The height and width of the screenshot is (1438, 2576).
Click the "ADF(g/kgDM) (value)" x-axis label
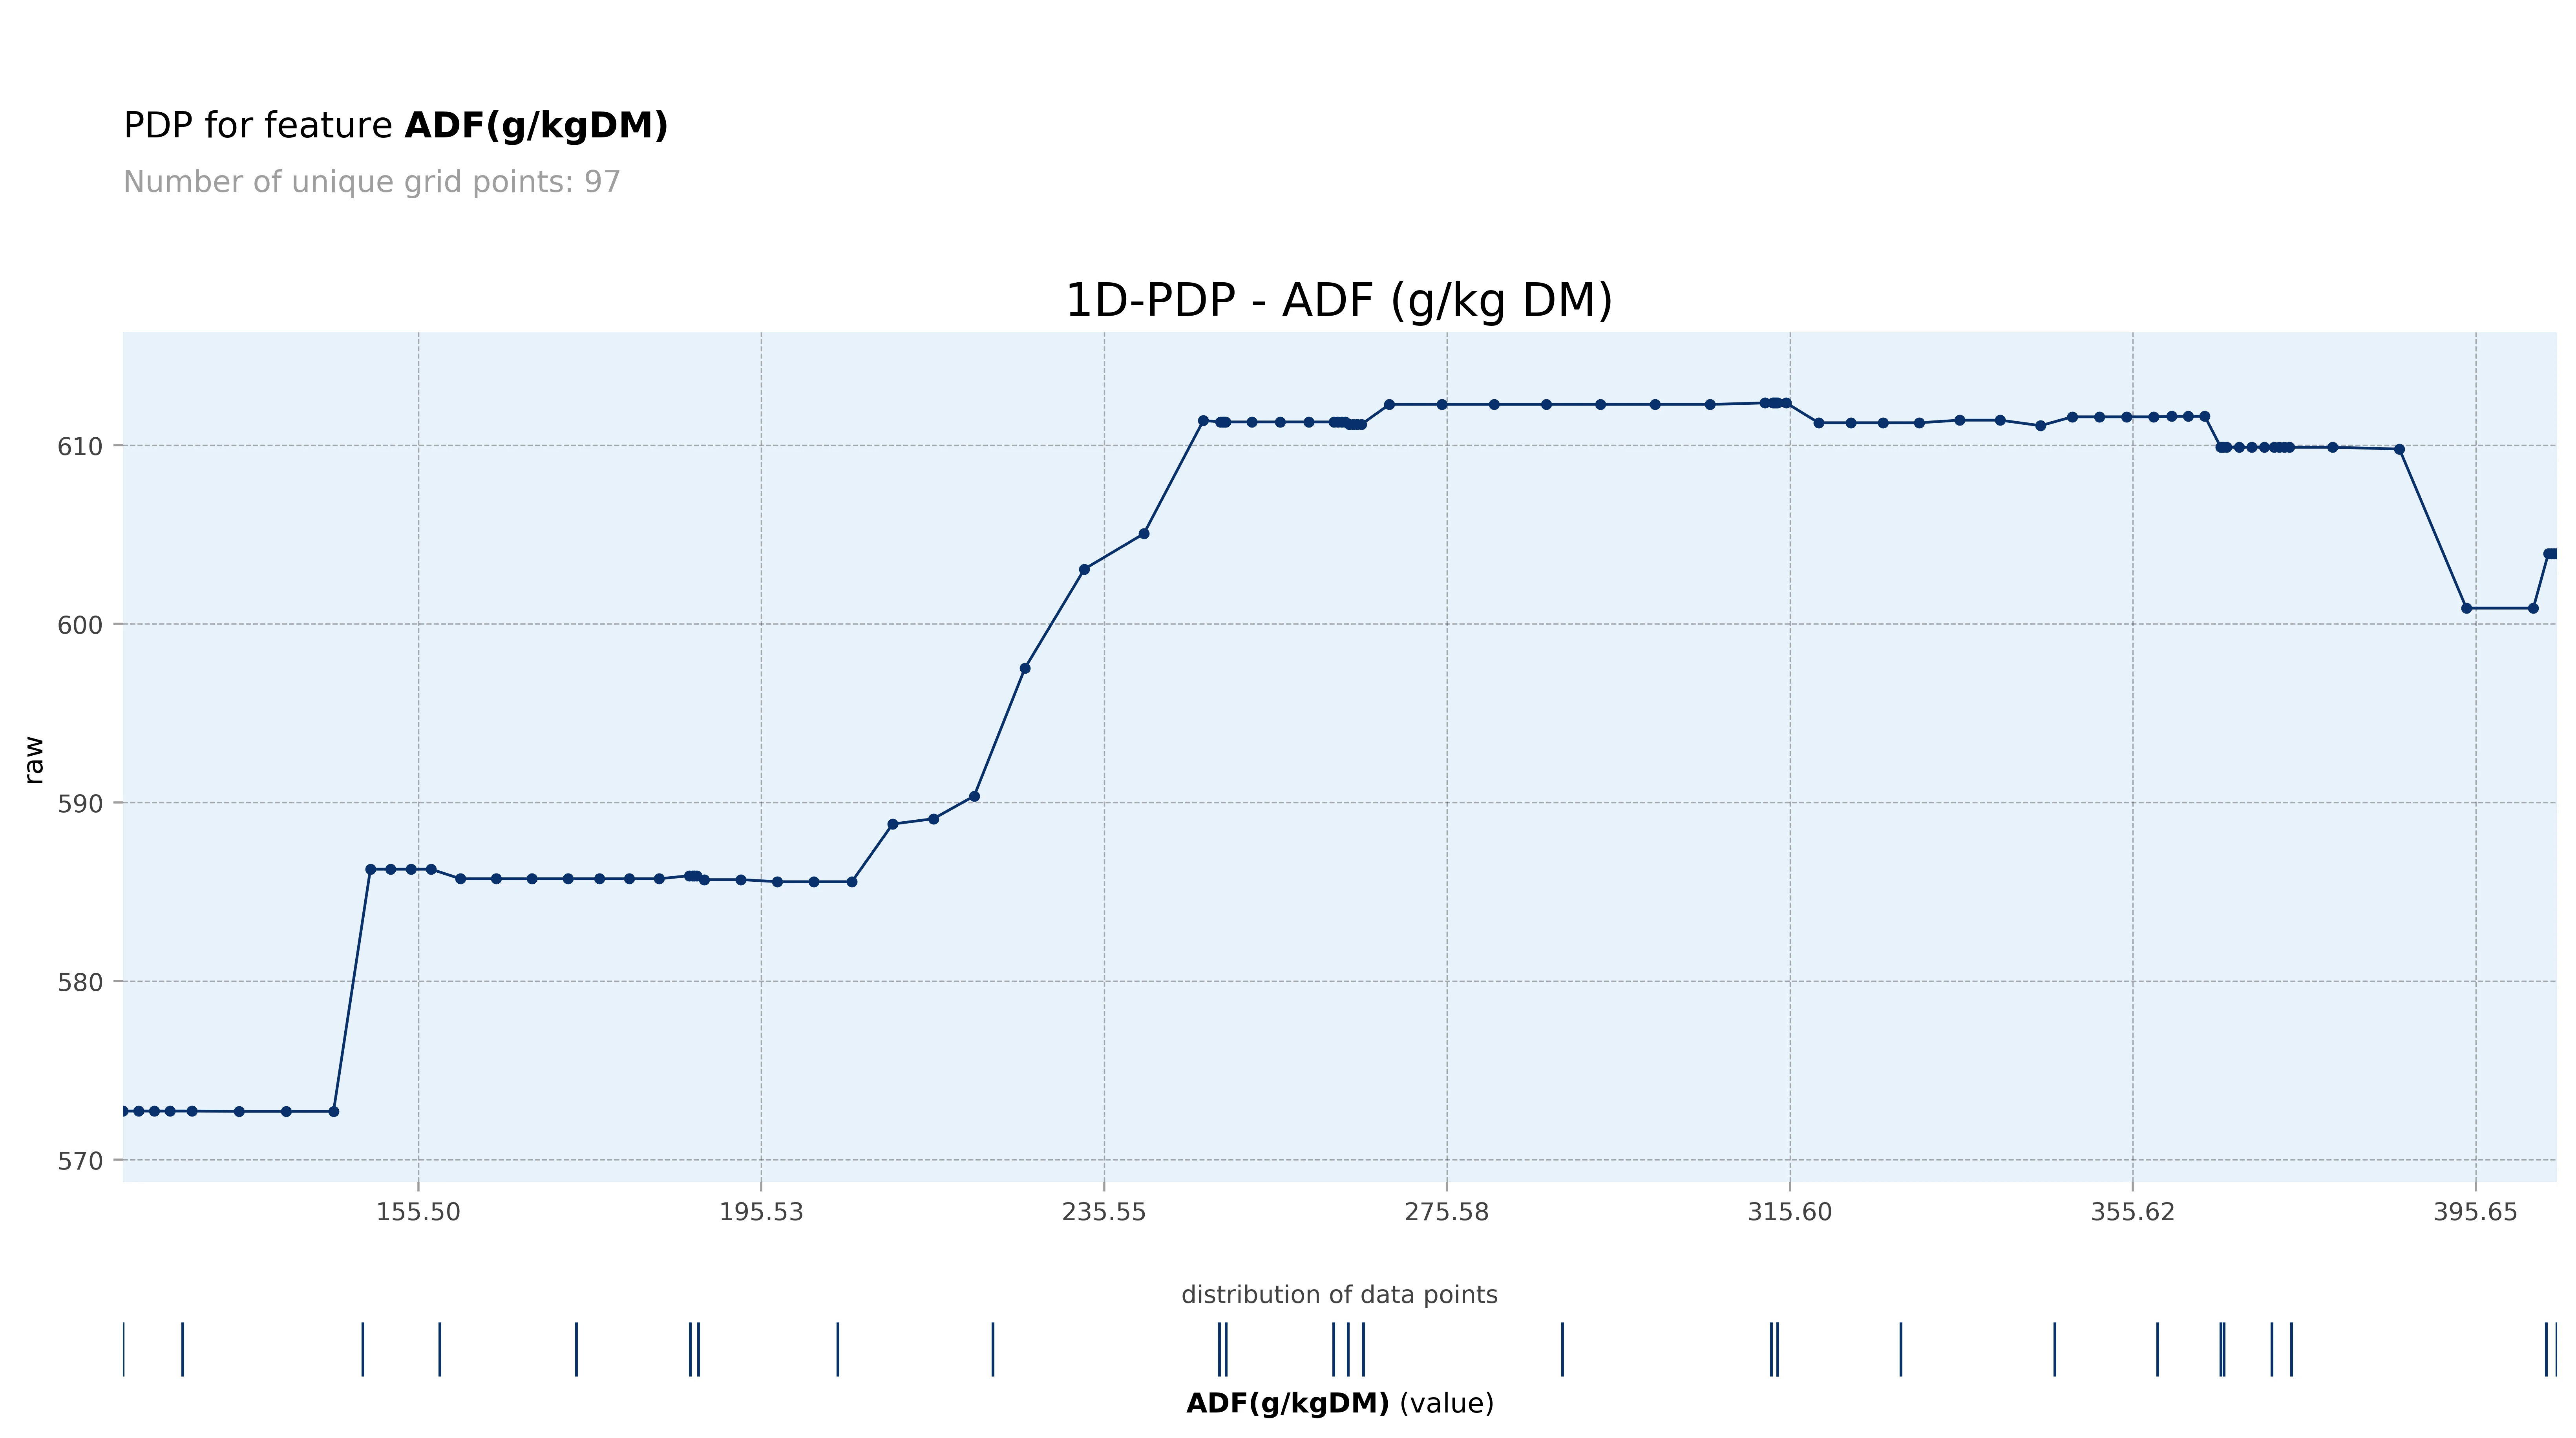click(x=1339, y=1403)
